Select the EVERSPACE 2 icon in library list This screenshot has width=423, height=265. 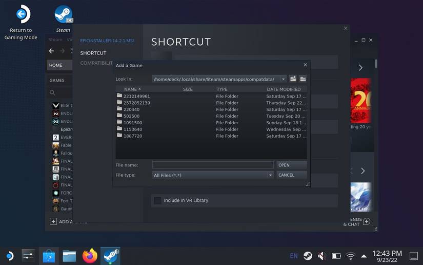(x=56, y=138)
